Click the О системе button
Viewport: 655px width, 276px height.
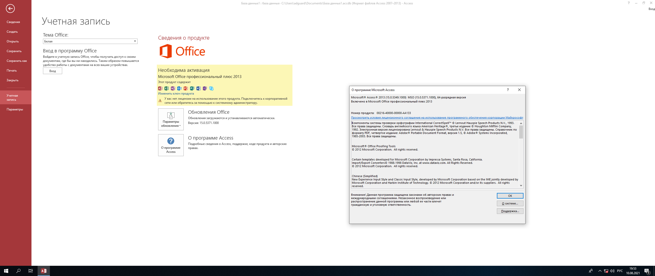coord(510,203)
